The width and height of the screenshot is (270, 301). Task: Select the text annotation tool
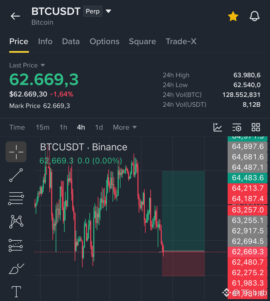coord(16,292)
